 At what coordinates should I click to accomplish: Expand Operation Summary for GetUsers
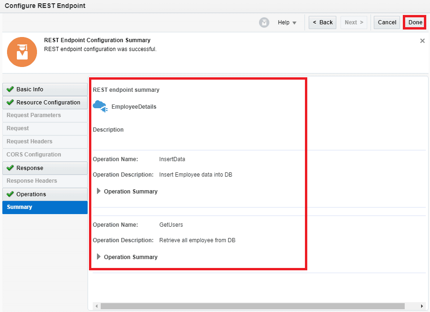pos(99,257)
